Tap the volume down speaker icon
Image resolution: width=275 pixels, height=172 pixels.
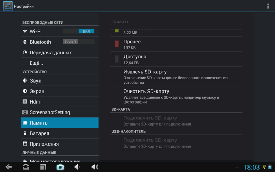[77, 167]
